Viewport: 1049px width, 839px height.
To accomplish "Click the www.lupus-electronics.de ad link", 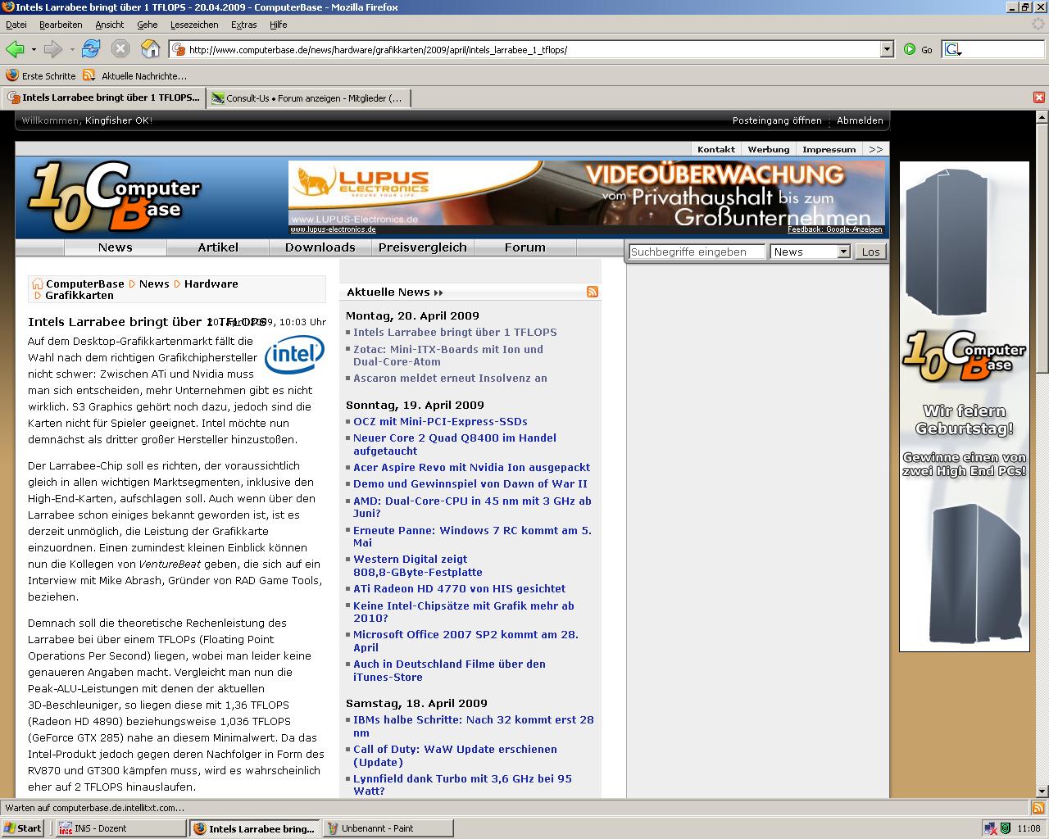I will tap(333, 229).
